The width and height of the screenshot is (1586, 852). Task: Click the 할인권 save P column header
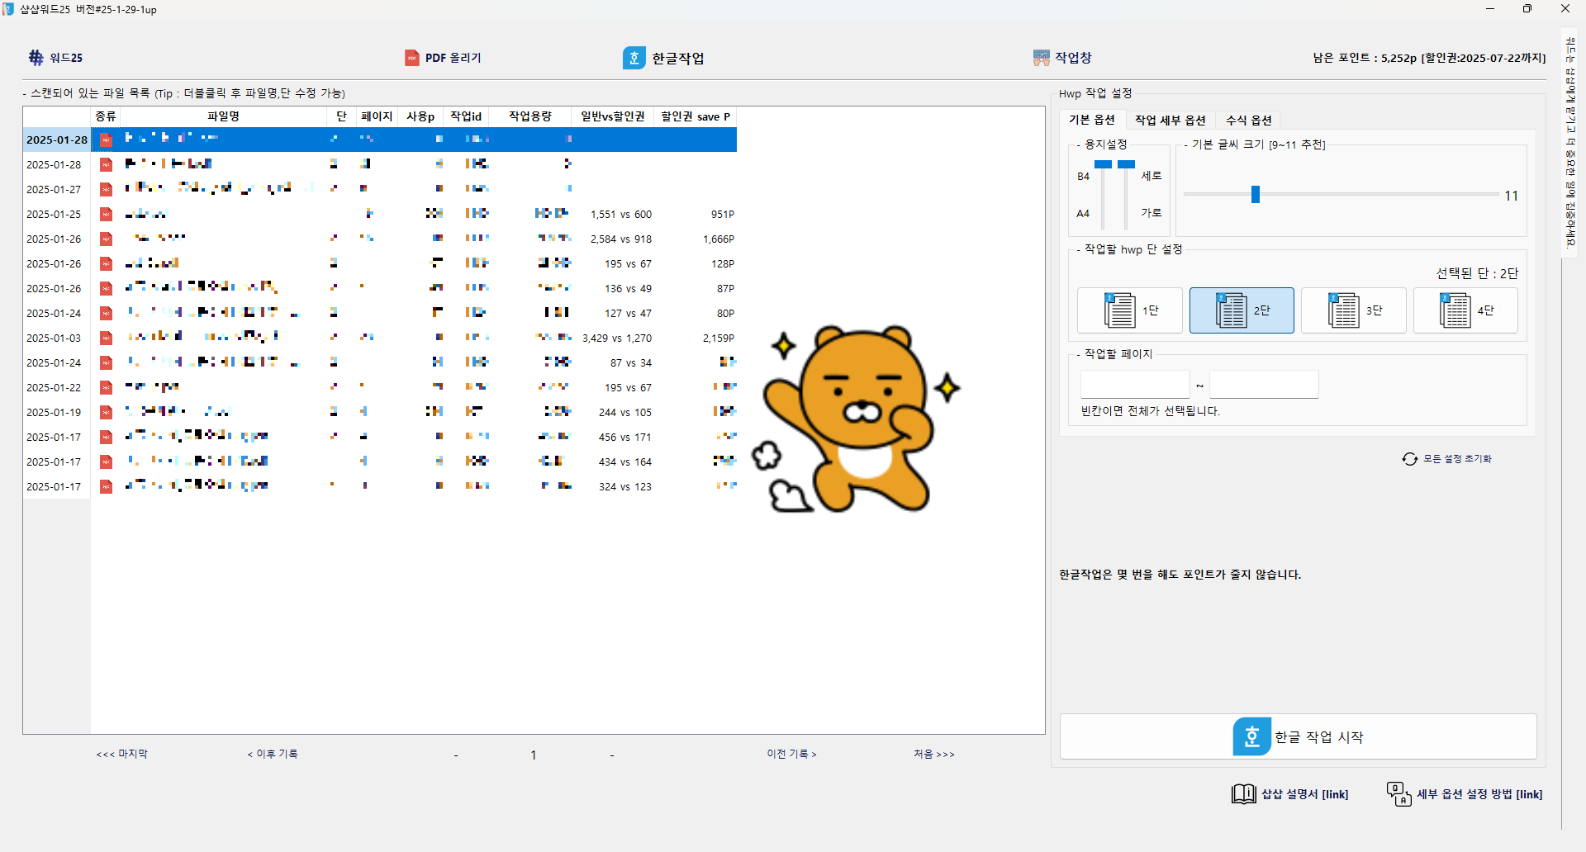pyautogui.click(x=695, y=116)
